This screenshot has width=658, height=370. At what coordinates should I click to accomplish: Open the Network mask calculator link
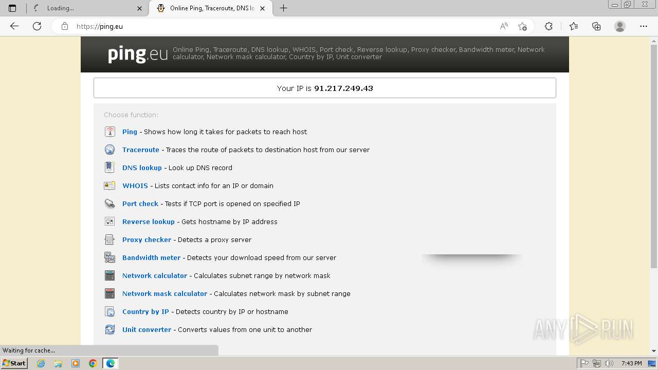164,293
